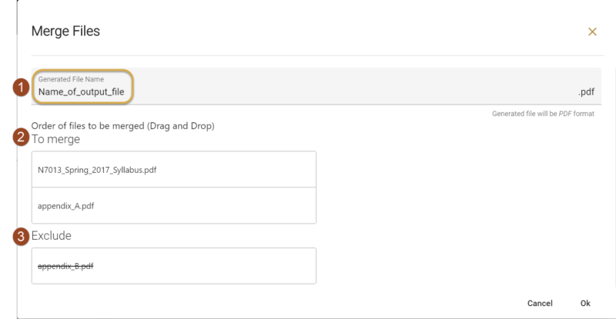Click the Exclude section heading

(52, 236)
